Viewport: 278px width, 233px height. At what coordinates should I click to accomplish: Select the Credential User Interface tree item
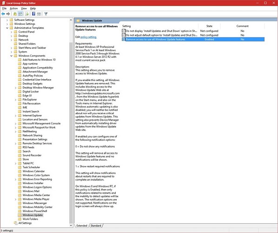tap(37, 80)
